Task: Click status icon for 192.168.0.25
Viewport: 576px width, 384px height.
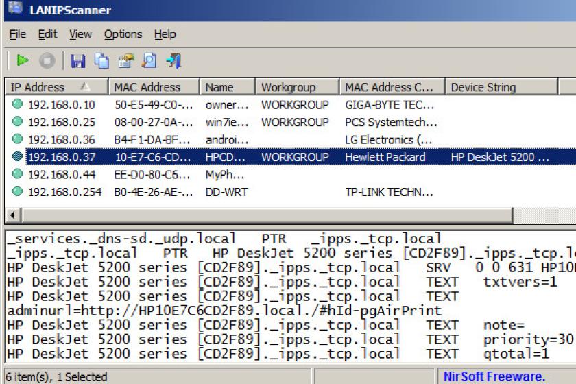Action: (17, 121)
